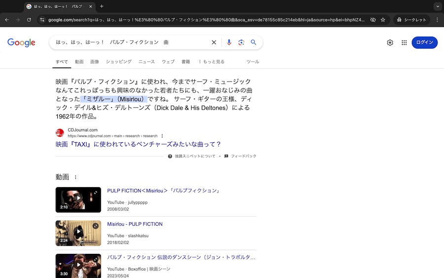Click the フィードバック link
This screenshot has height=278, width=444.
click(244, 156)
